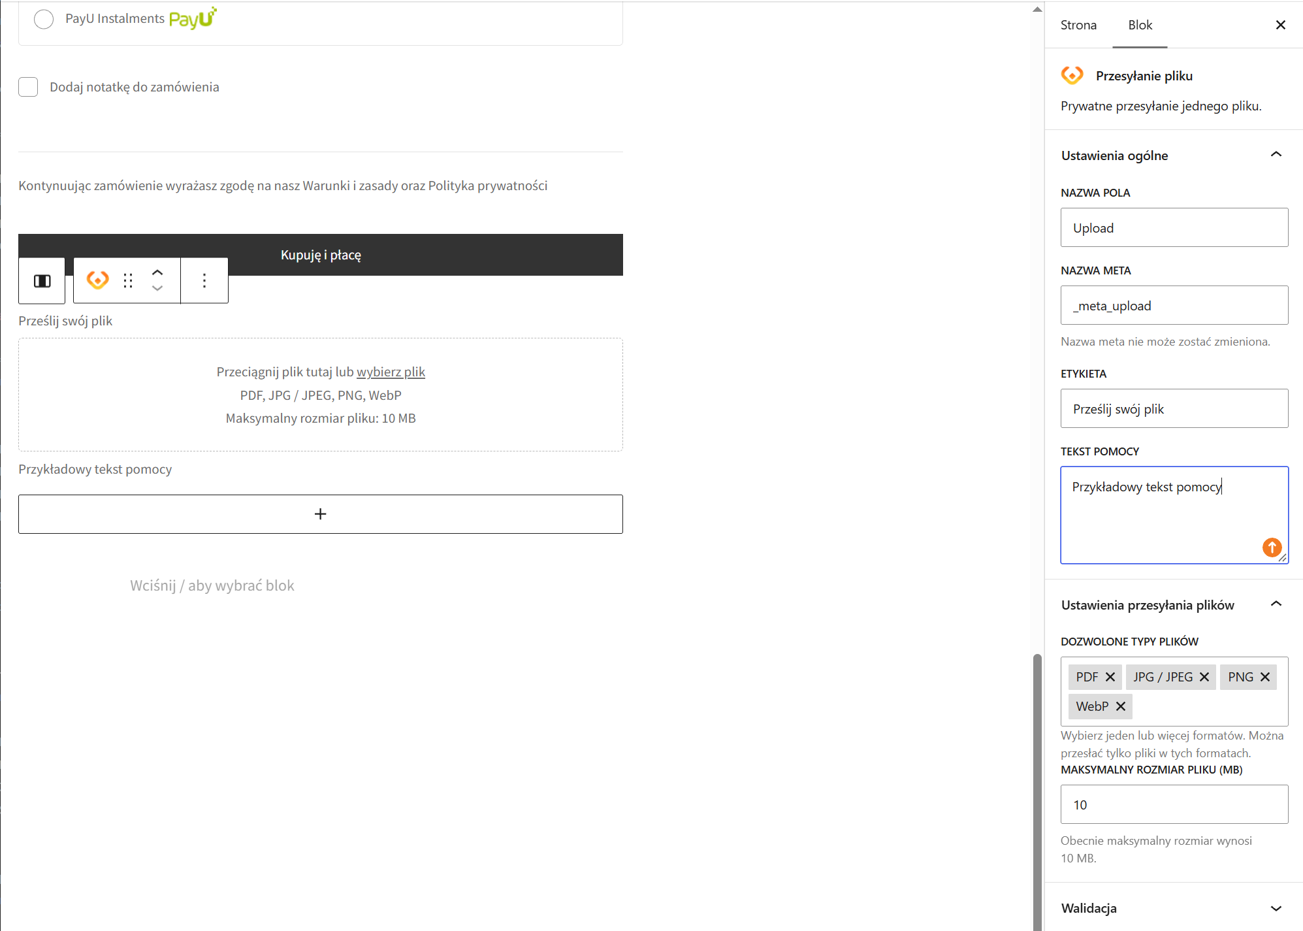The height and width of the screenshot is (931, 1303).
Task: Remove WebP file type tag
Action: (1121, 706)
